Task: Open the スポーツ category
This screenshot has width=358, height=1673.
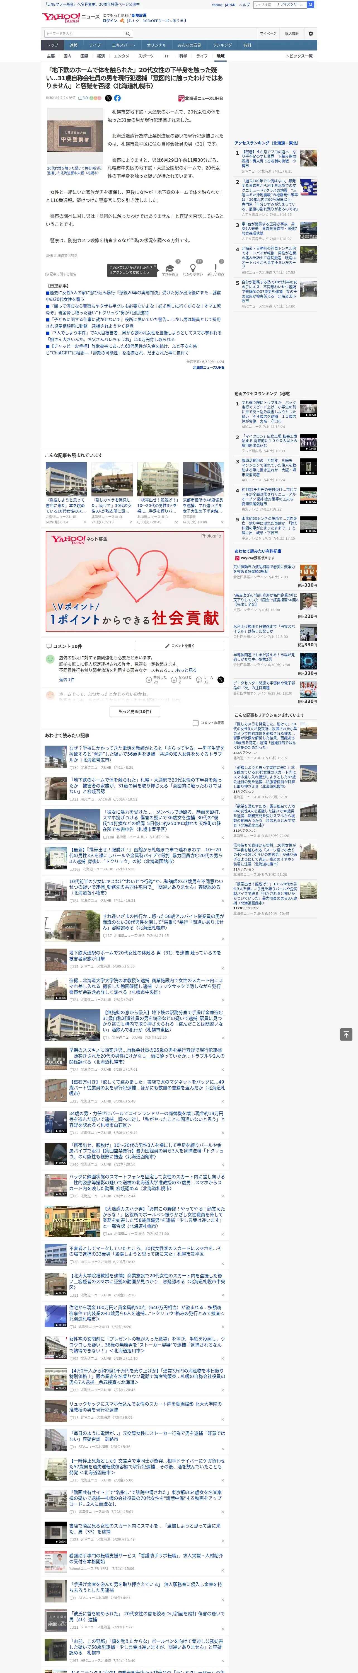Action: tap(146, 56)
